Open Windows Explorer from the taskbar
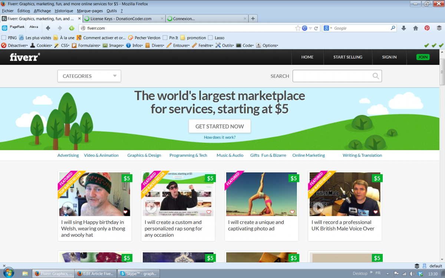 [x=25, y=274]
